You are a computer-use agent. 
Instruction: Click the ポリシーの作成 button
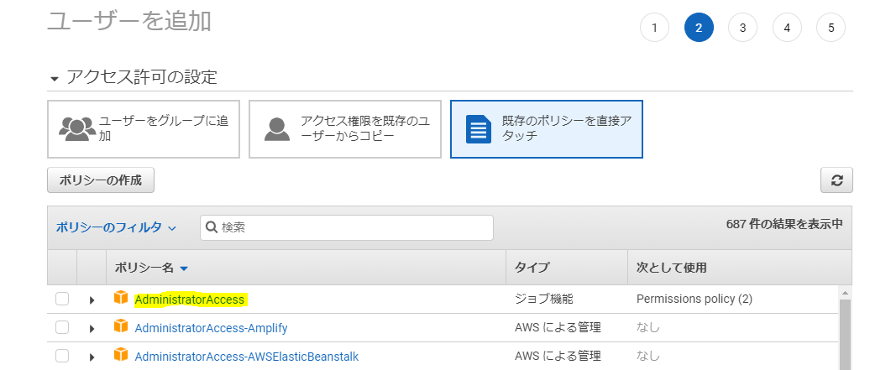coord(101,180)
